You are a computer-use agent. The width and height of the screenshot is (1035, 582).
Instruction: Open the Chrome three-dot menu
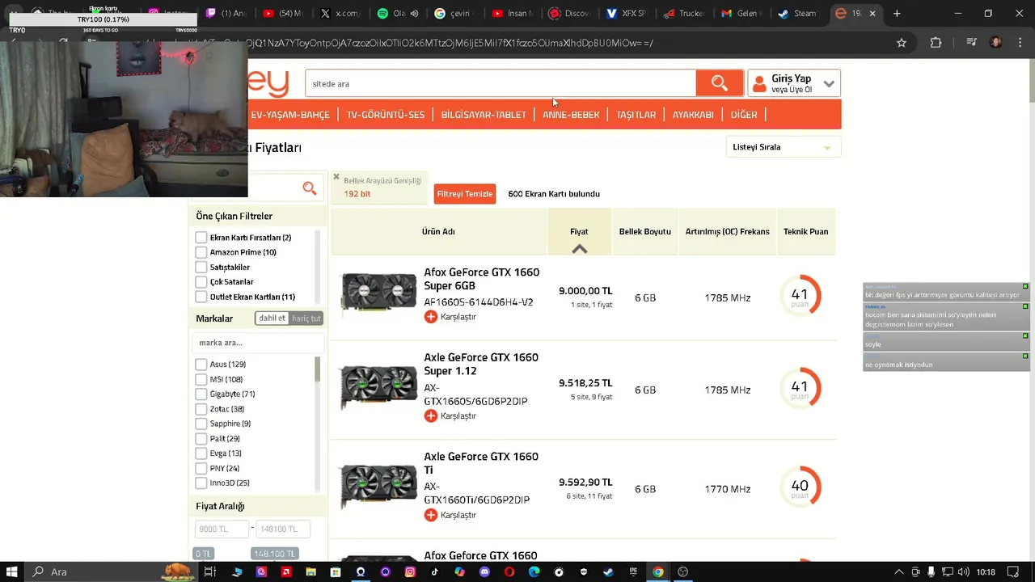(1022, 43)
